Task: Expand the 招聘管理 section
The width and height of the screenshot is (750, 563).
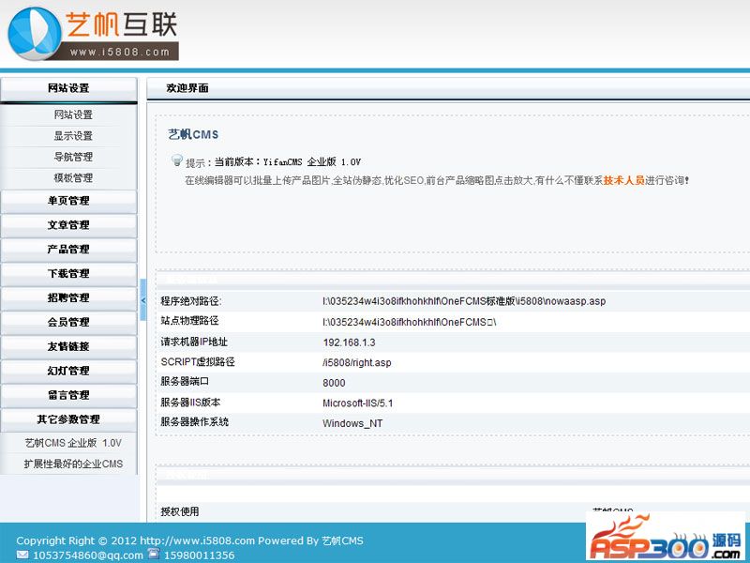Action: coord(68,298)
